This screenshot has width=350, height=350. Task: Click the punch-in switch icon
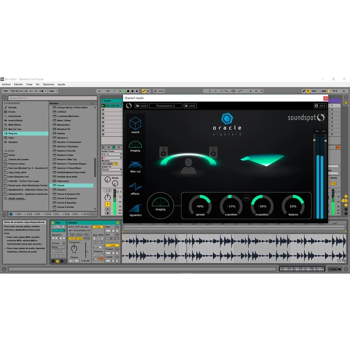(226, 91)
